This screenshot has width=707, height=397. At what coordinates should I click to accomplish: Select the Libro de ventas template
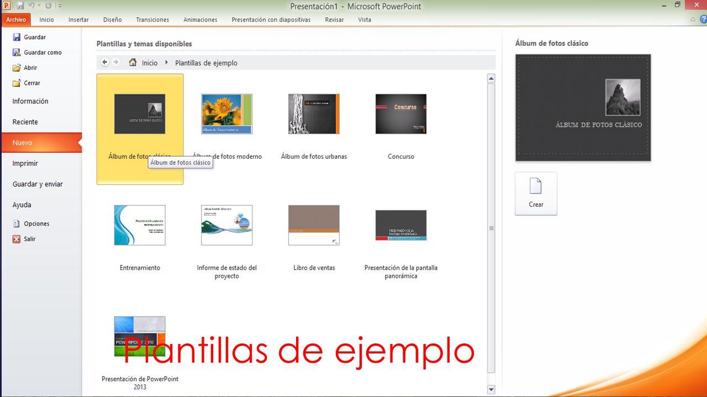click(x=314, y=226)
